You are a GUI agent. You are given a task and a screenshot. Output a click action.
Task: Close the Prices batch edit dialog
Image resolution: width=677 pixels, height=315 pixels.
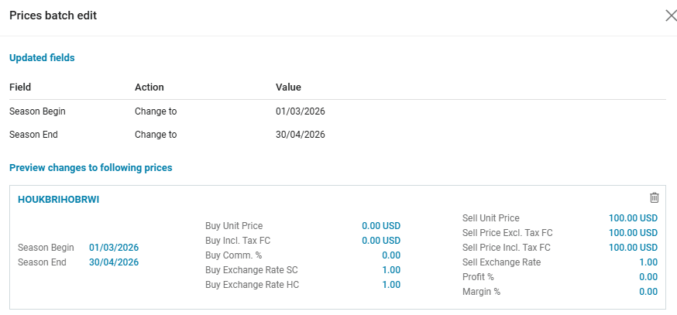(671, 15)
